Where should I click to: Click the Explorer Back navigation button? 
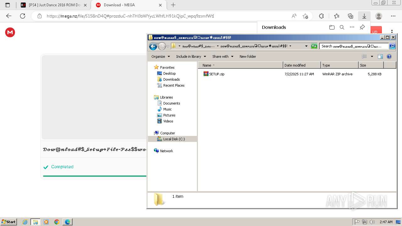[153, 46]
